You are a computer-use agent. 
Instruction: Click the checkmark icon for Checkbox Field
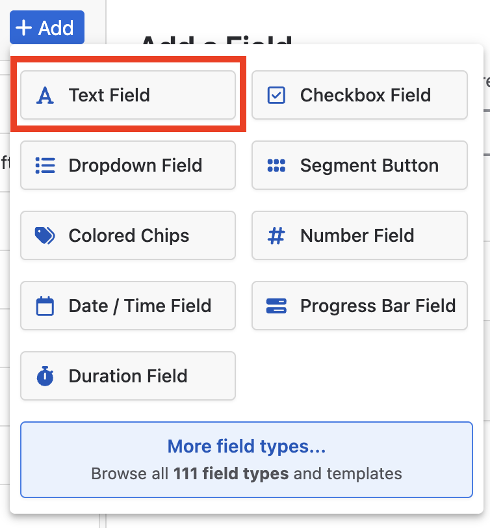(x=276, y=96)
